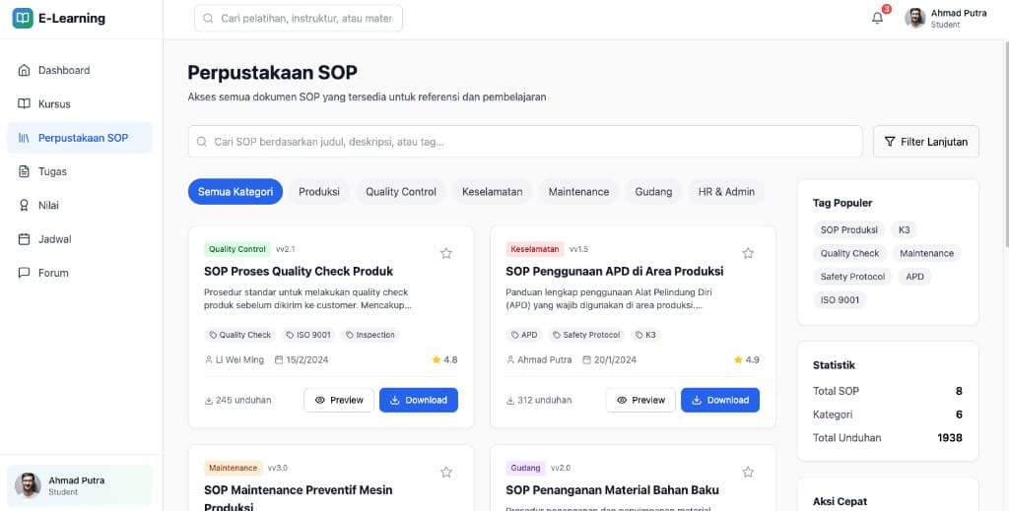Click the ISO 9001 tag on first card
This screenshot has height=511, width=1009.
tap(308, 335)
